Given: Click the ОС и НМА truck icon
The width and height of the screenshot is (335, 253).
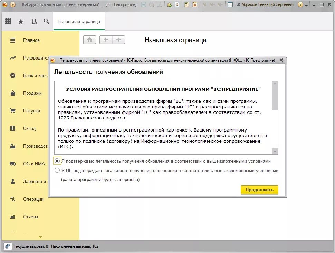Looking at the screenshot, I should pyautogui.click(x=13, y=164).
